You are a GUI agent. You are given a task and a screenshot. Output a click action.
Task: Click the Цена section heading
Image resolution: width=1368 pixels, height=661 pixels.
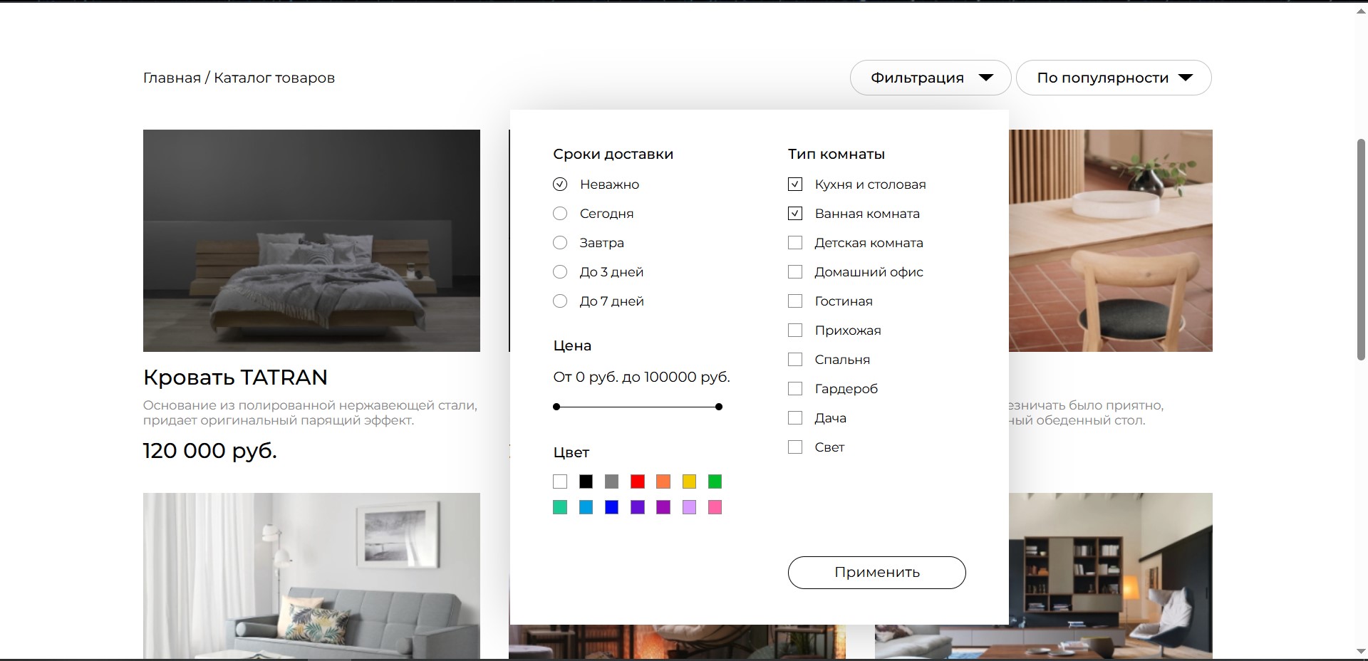tap(572, 345)
